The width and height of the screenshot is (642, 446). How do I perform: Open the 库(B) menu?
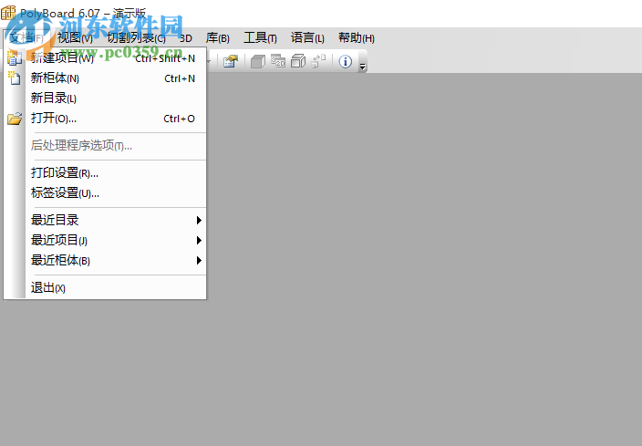tap(217, 38)
